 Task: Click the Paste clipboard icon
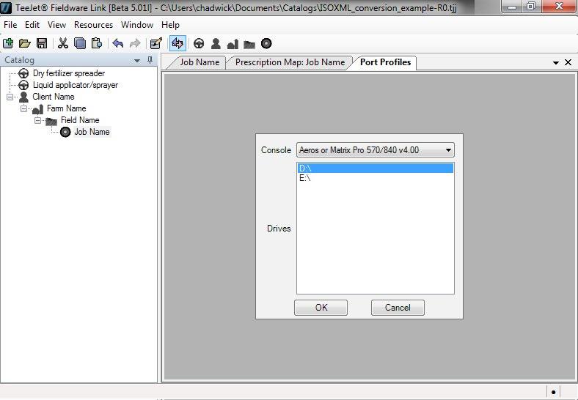[97, 43]
